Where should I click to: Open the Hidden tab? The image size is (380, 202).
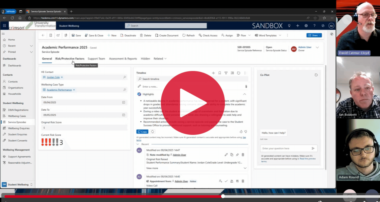(x=145, y=59)
